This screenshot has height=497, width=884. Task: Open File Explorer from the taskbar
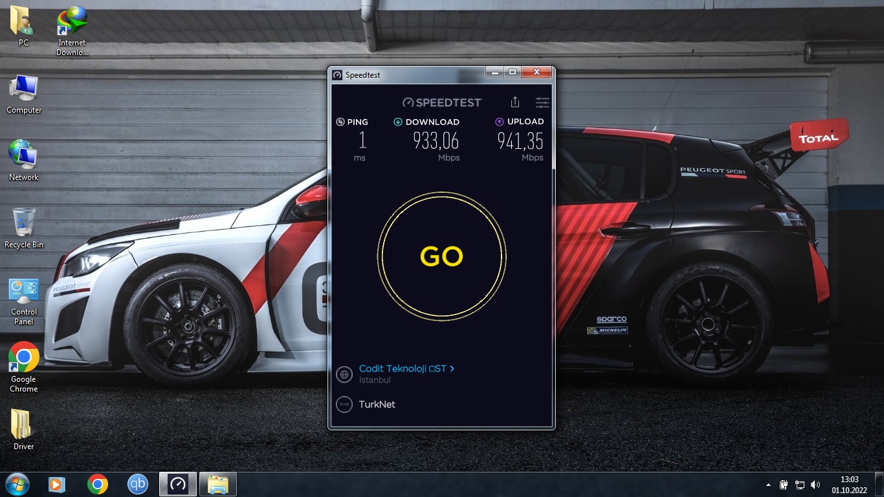coord(218,484)
